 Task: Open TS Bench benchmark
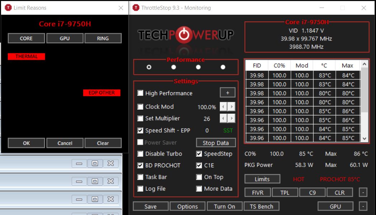point(262,206)
